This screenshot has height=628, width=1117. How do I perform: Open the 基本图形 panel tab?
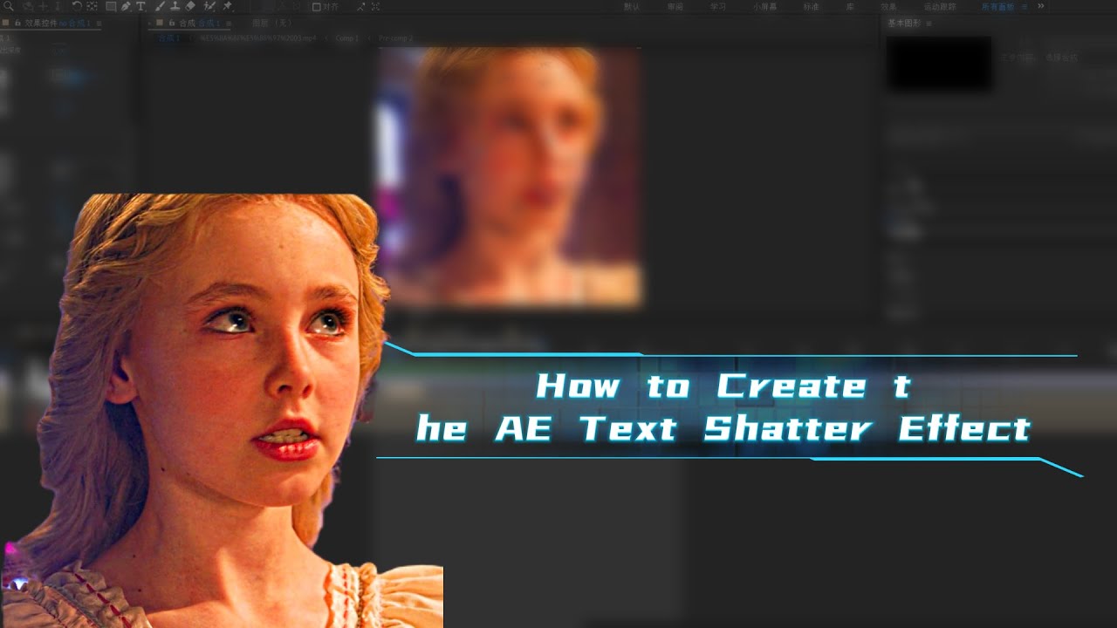tap(904, 24)
